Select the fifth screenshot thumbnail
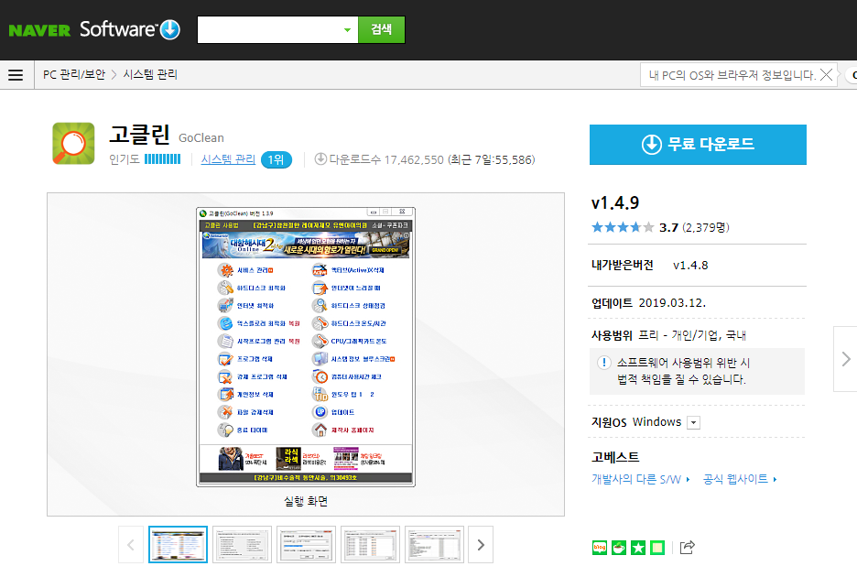857x588 pixels. pyautogui.click(x=434, y=544)
